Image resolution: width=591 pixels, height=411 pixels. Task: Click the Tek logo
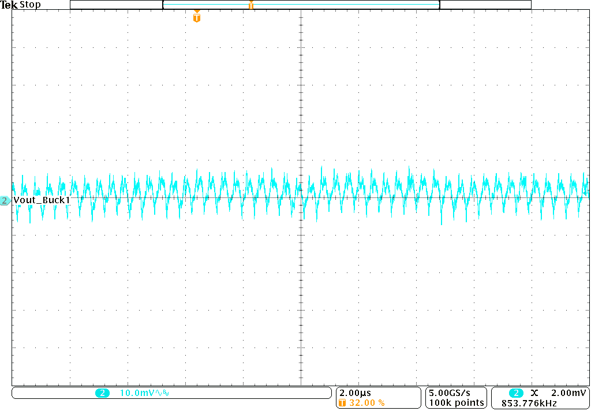click(8, 4)
